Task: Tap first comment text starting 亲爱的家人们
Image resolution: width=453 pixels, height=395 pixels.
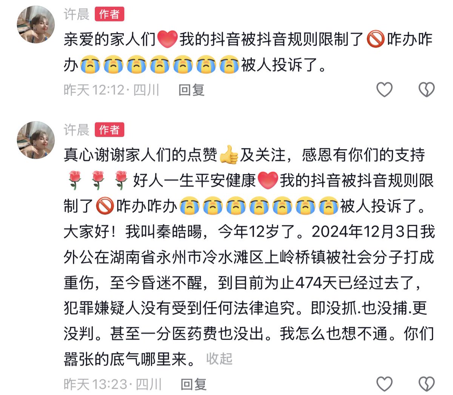Action: (x=248, y=52)
